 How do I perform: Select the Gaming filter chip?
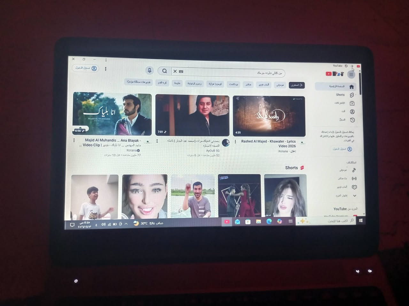point(264,85)
